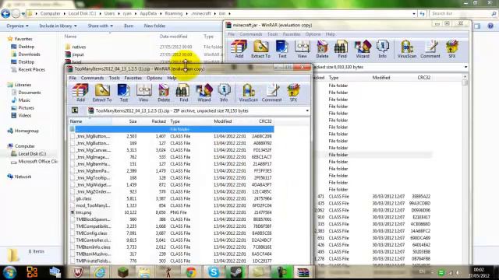The height and width of the screenshot is (280, 499).
Task: Click Burn button in Explorer toolbar
Action: [x=129, y=26]
